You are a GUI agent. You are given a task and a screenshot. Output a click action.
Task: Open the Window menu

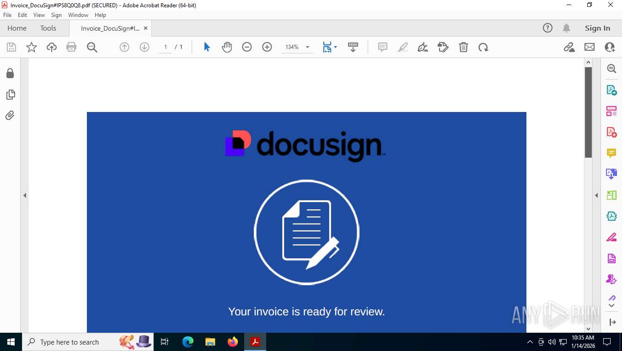tap(78, 15)
